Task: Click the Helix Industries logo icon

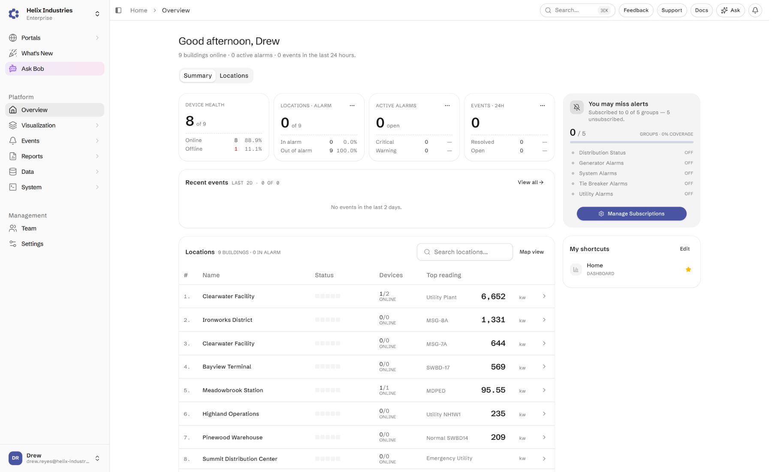Action: tap(14, 14)
